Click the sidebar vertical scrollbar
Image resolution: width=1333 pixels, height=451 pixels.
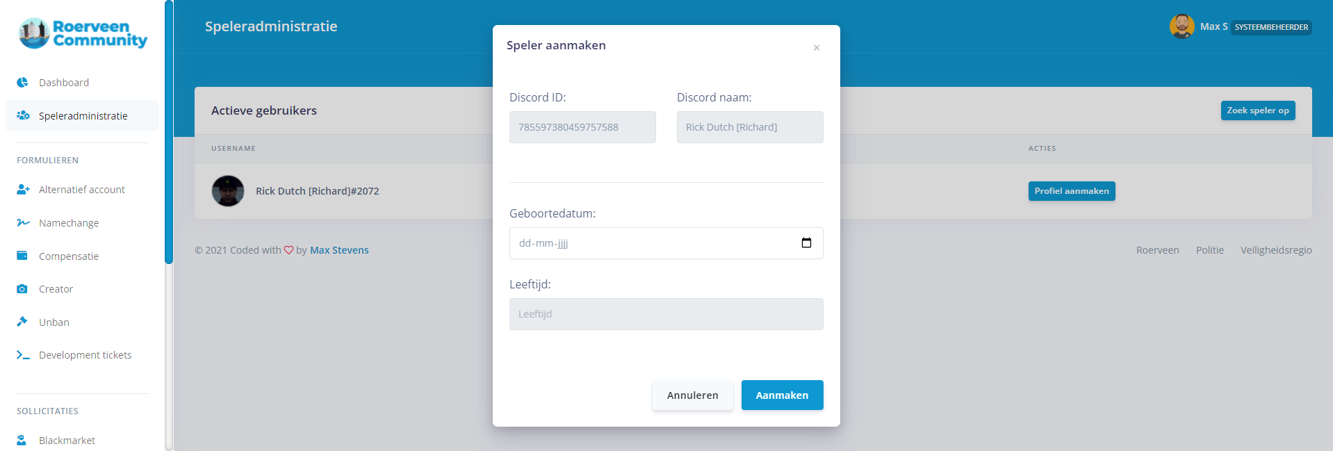[x=168, y=132]
